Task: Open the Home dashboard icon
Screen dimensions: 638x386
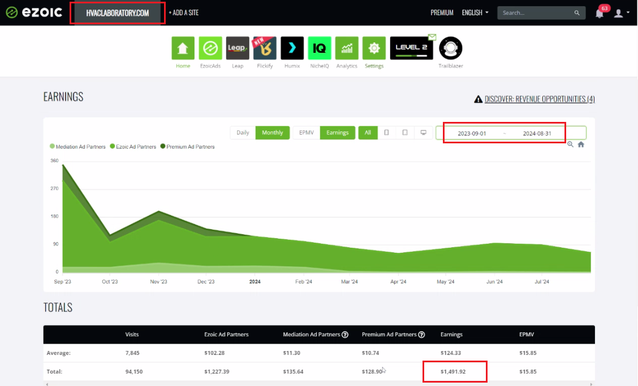Action: click(x=183, y=48)
